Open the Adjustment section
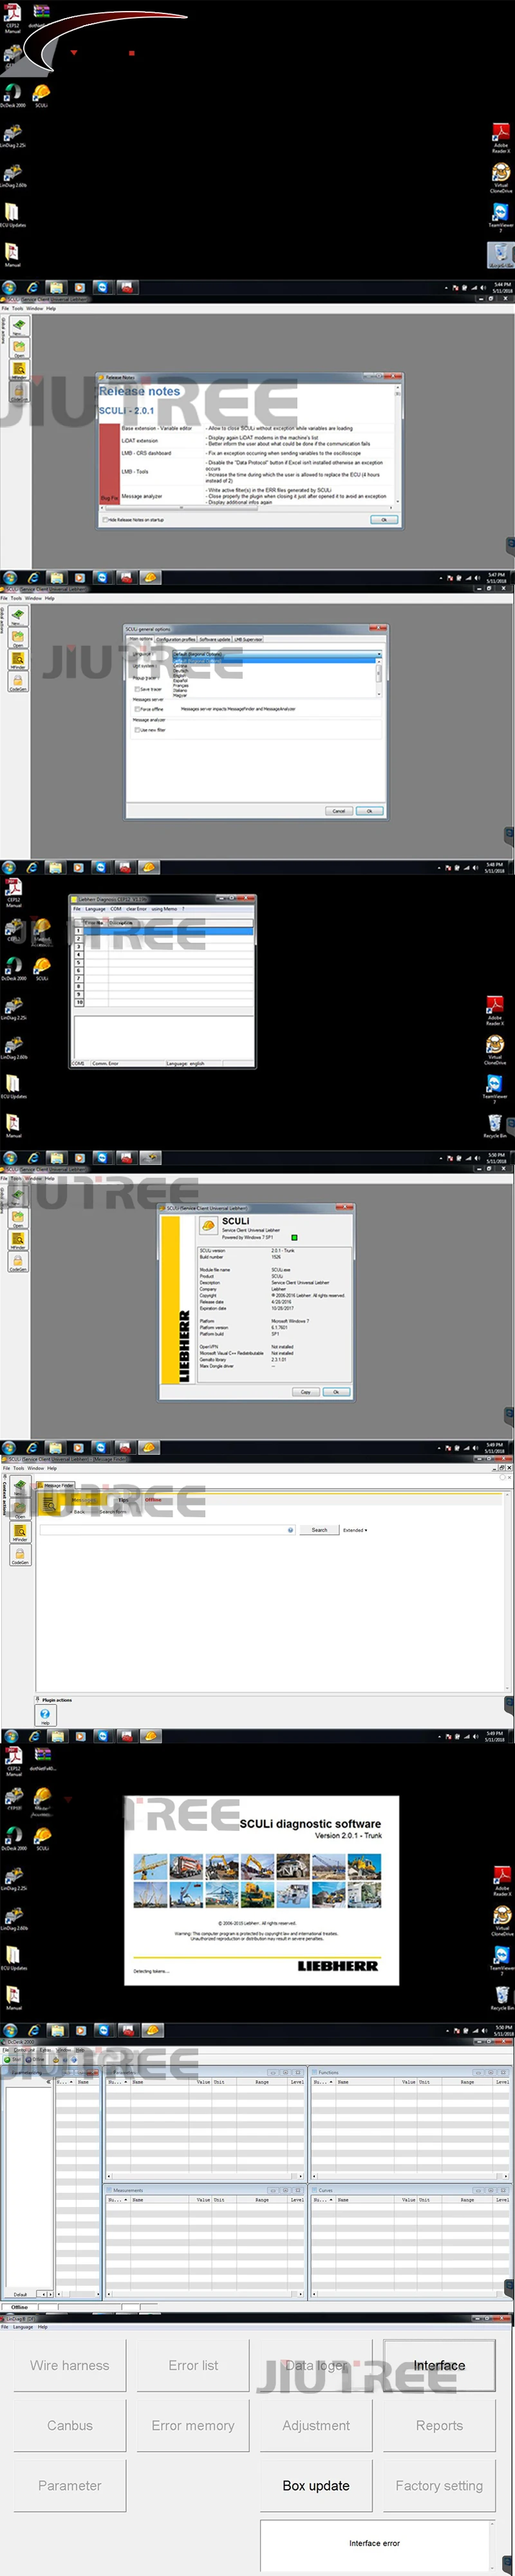 pyautogui.click(x=316, y=2425)
